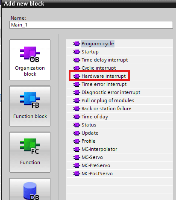Screen dimensions: 176x200
Task: Select Diagnostic error interrupt
Action: [111, 92]
